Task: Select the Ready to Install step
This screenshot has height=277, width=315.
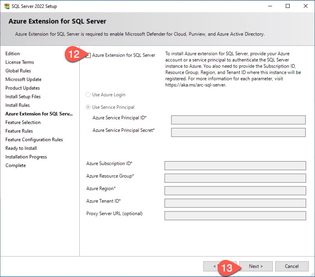Action: [21, 148]
